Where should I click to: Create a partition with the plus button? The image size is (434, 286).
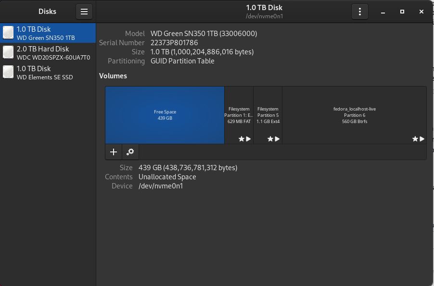click(114, 152)
